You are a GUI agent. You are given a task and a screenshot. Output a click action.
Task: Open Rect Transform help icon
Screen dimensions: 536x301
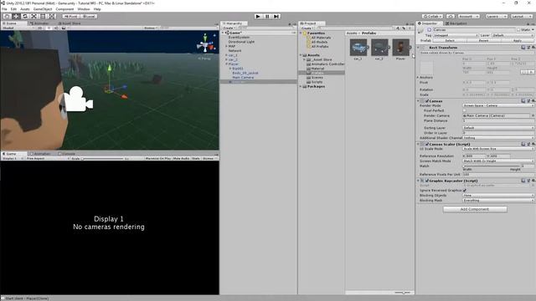[523, 48]
